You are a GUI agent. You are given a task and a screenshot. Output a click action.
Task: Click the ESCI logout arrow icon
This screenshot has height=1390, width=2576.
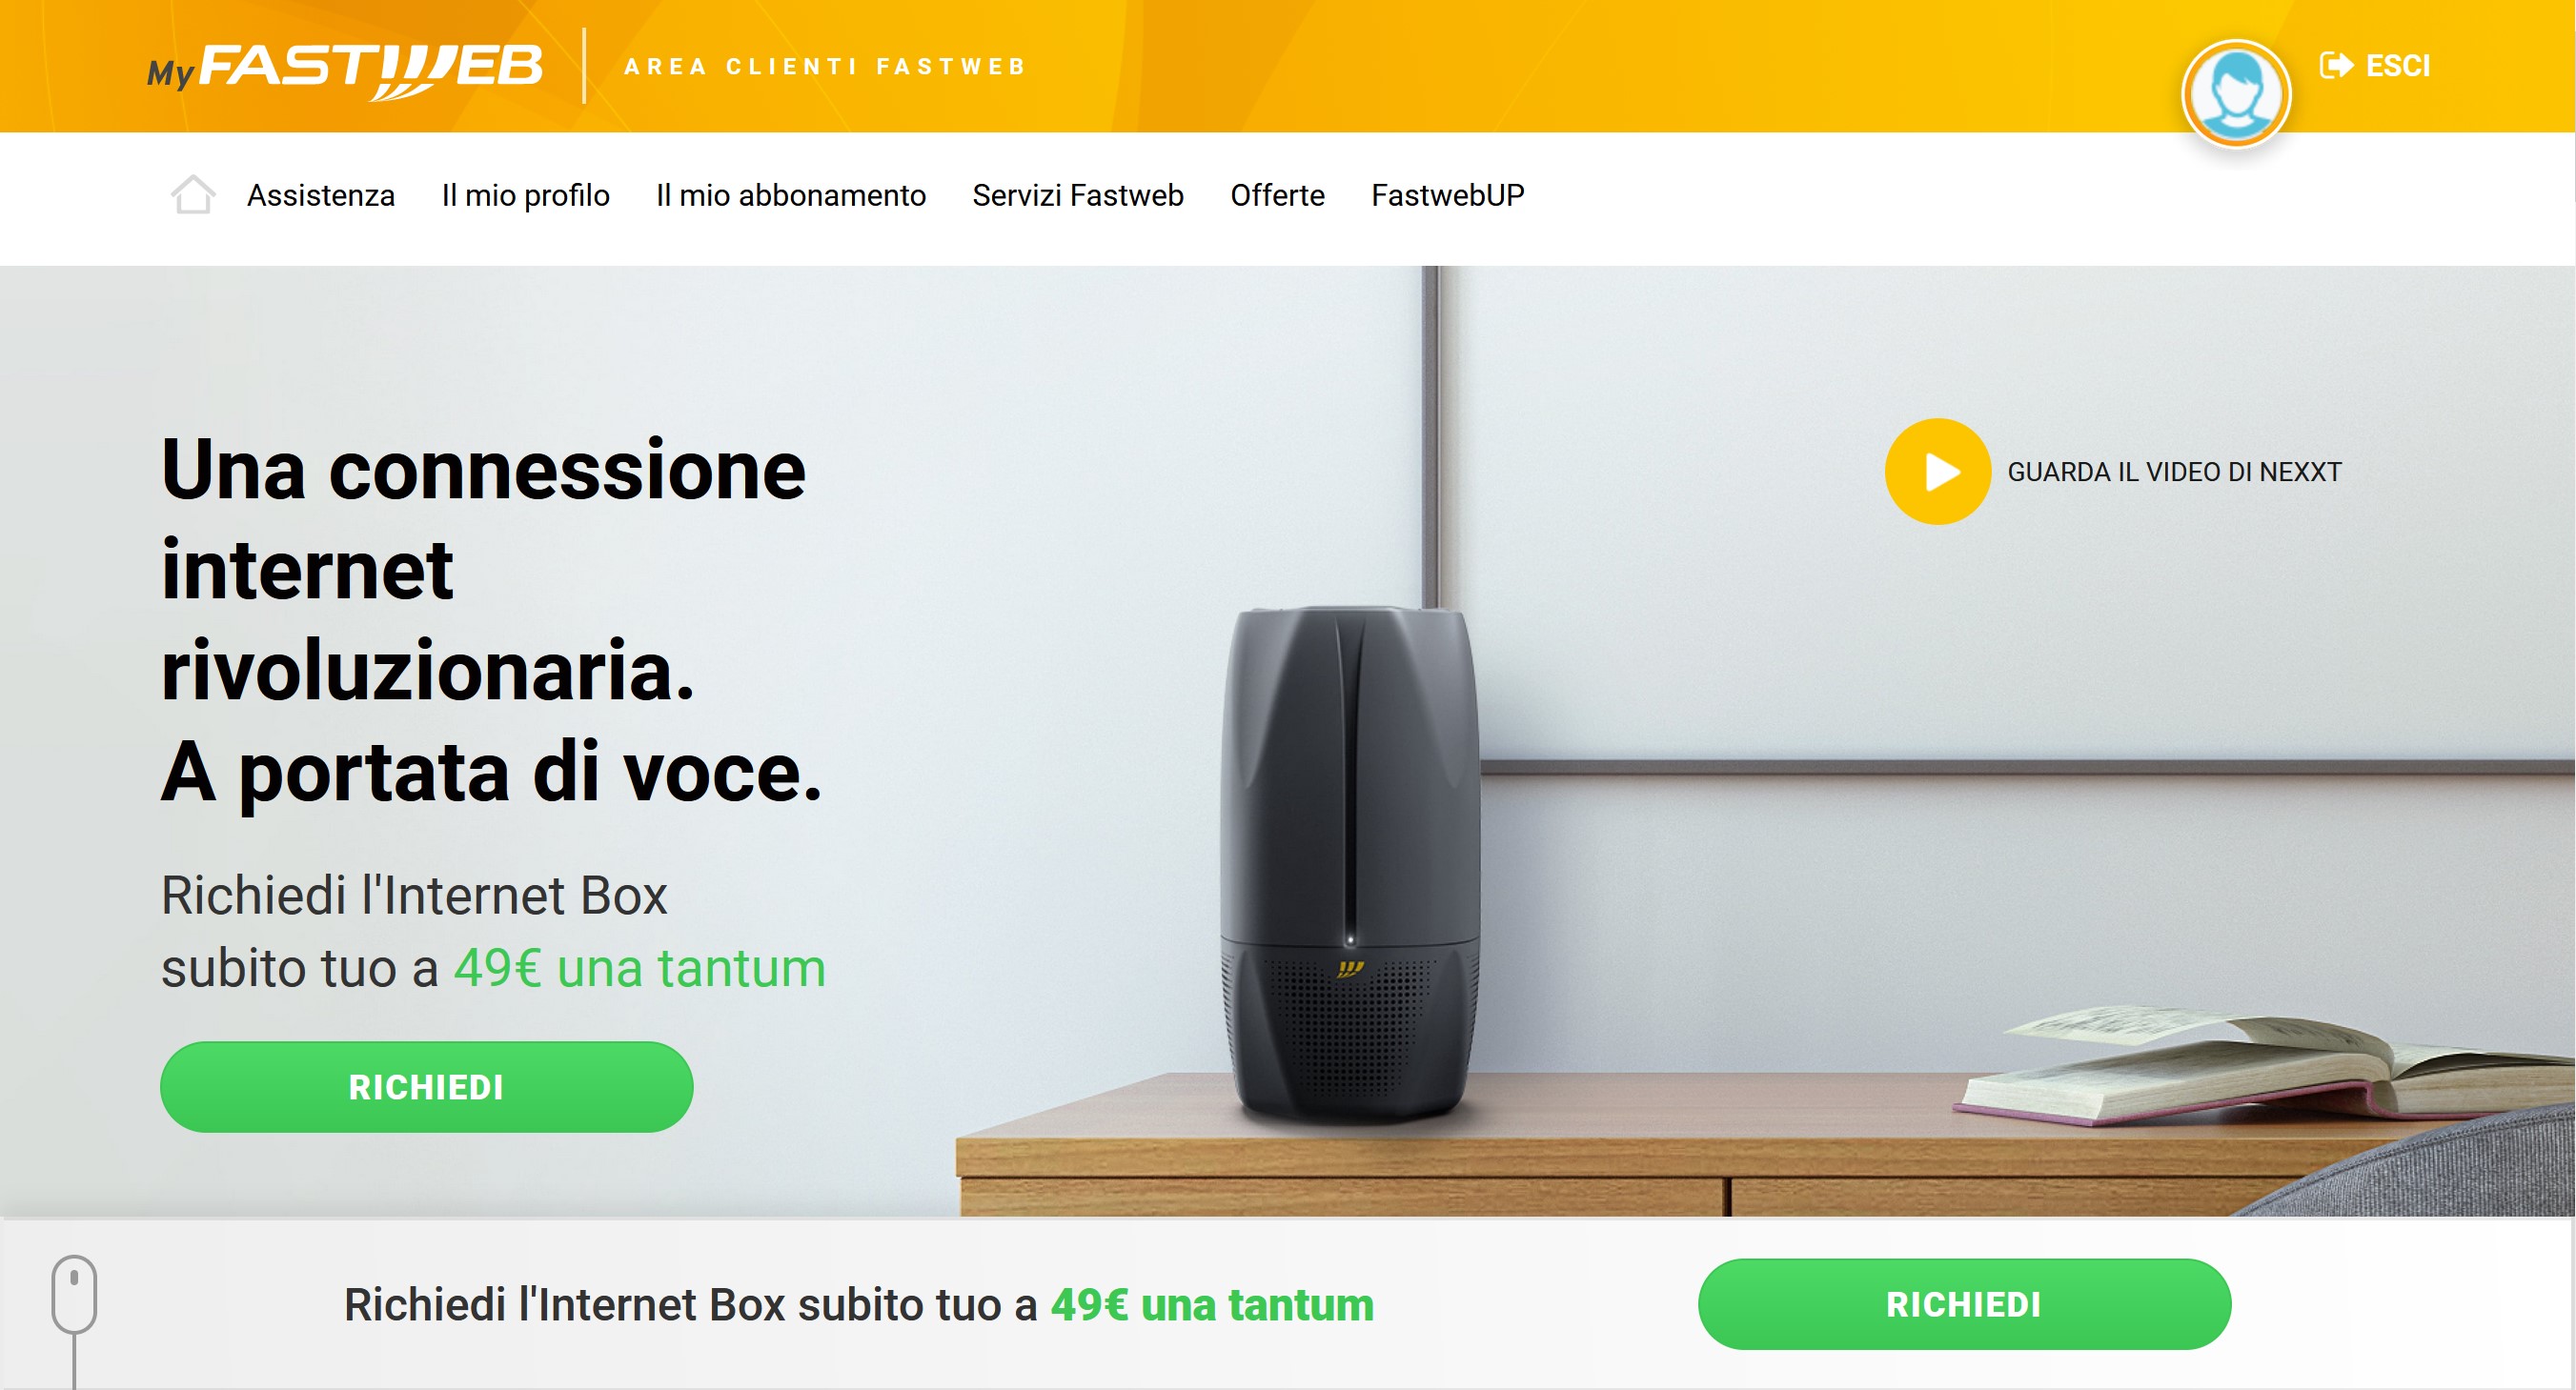(2336, 65)
